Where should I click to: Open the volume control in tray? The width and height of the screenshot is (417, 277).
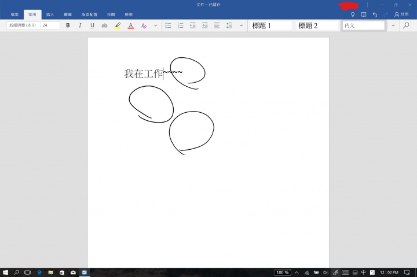tap(325, 272)
